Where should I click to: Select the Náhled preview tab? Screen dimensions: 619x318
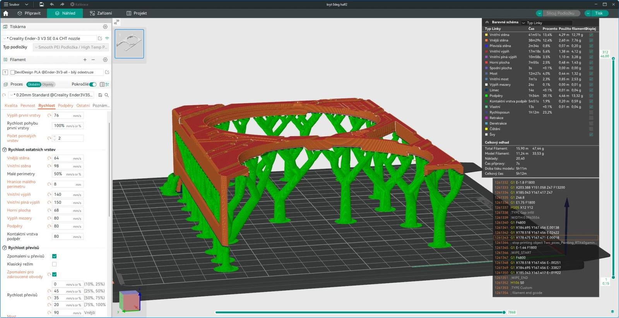(x=65, y=13)
